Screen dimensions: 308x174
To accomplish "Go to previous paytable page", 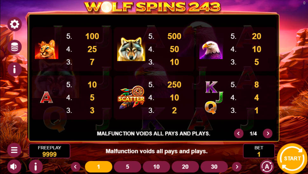I will 239,134.
